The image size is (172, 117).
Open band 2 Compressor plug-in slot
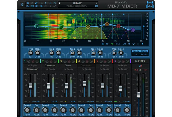coord(50,65)
